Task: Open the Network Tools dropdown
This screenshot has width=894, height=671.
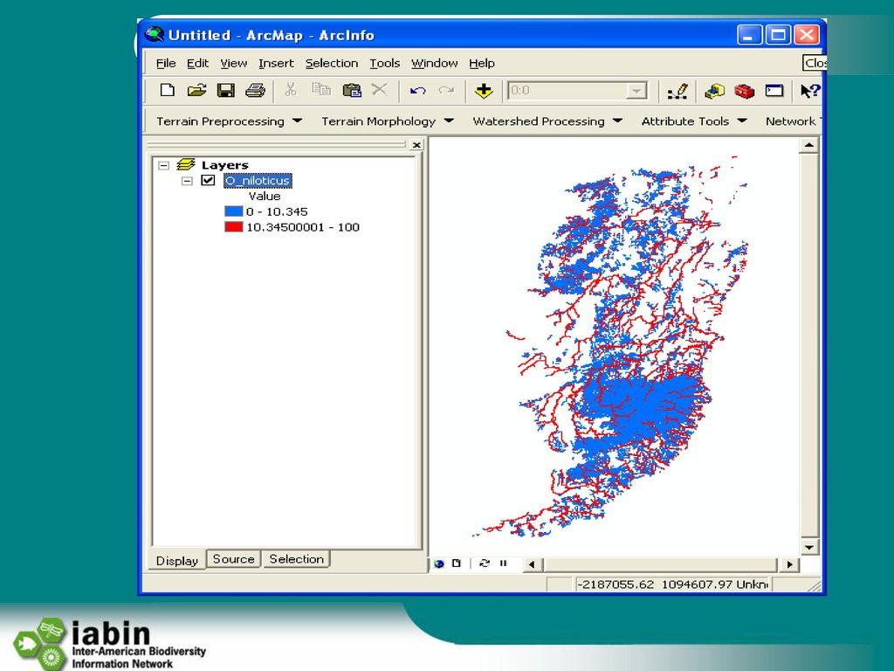Action: tap(793, 121)
